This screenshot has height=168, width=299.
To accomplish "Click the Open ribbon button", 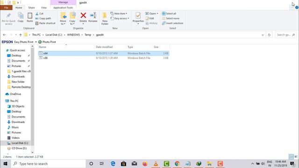I will pos(151,14).
